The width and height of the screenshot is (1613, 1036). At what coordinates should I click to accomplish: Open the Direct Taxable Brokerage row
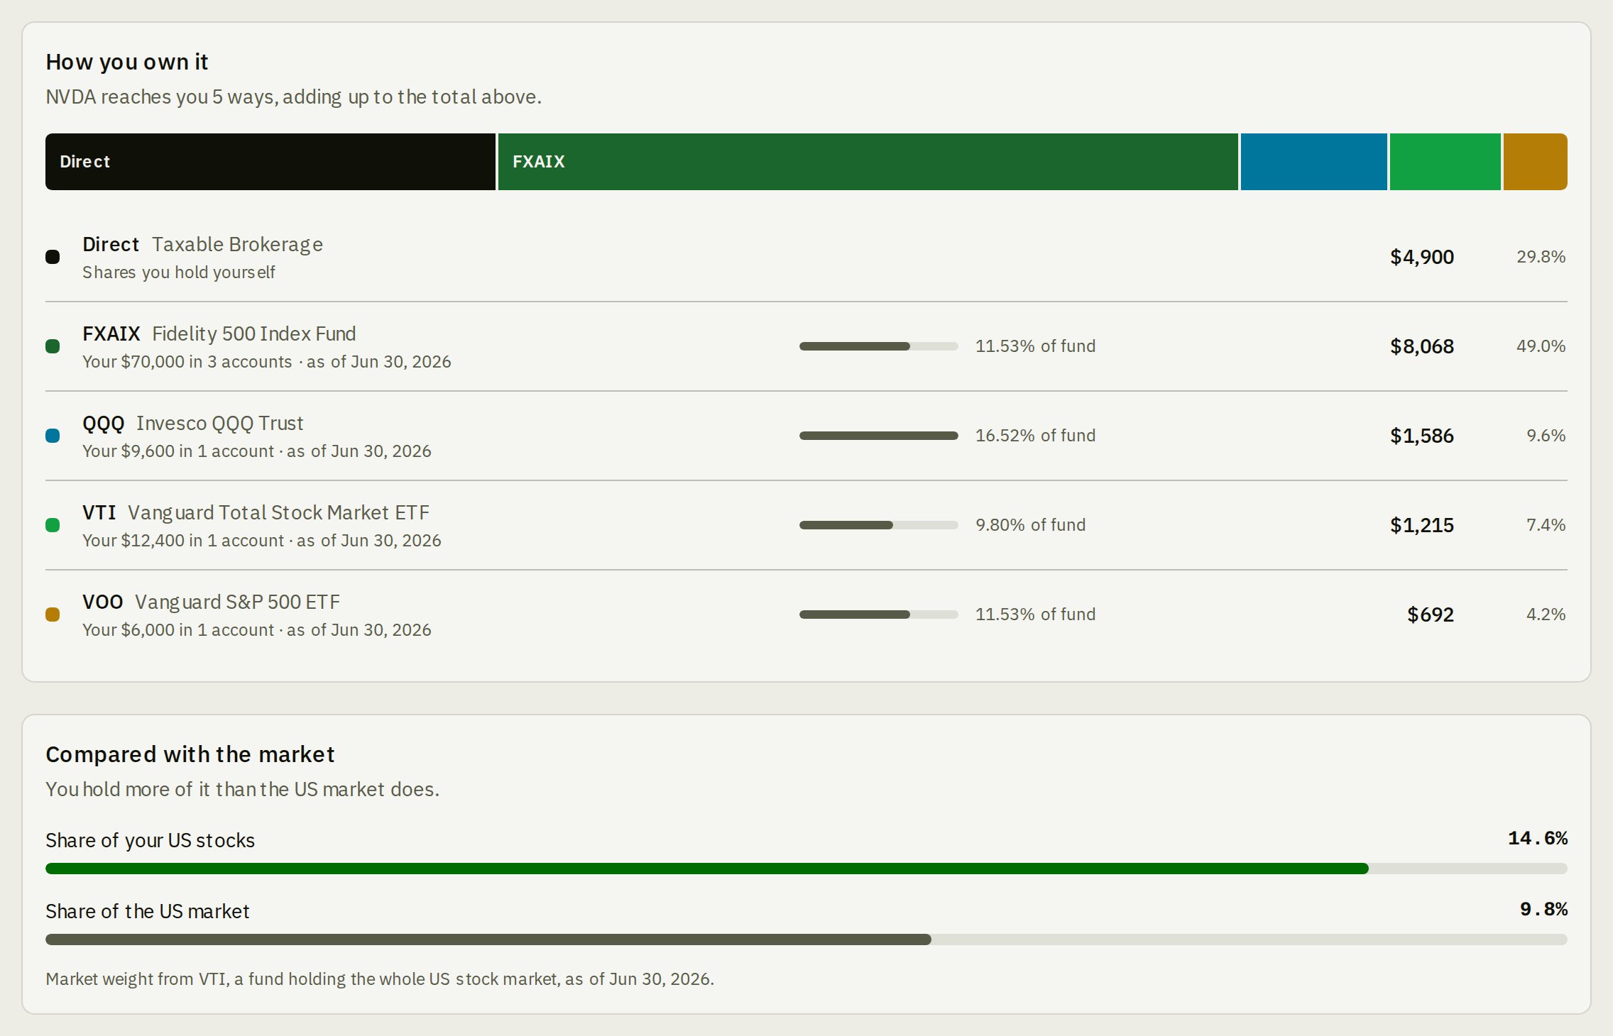pos(806,257)
